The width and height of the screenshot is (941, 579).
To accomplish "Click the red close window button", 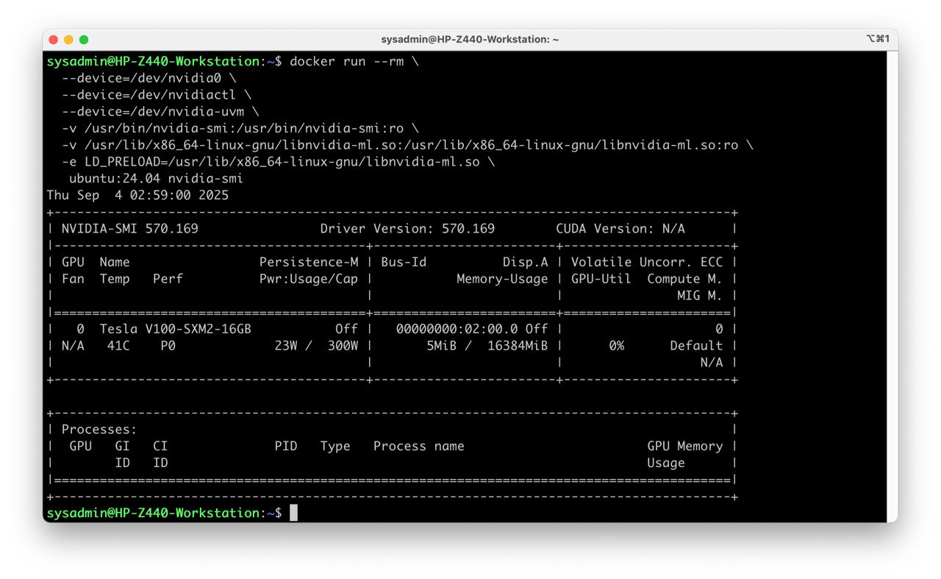I will (53, 40).
